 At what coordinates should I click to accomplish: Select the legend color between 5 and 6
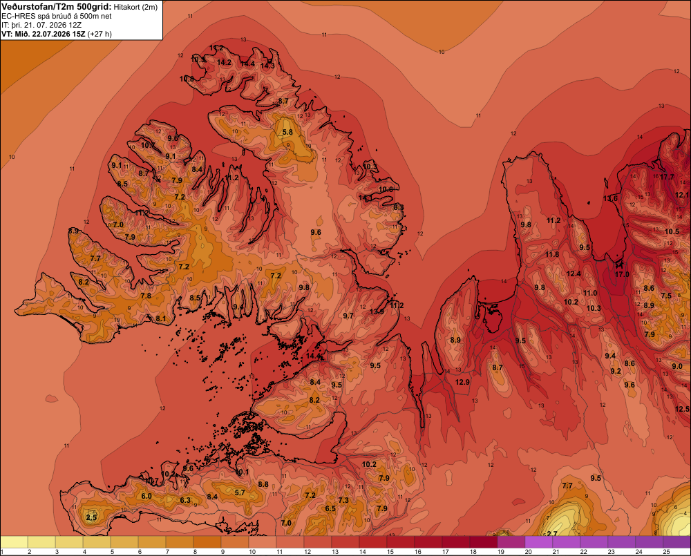124,541
